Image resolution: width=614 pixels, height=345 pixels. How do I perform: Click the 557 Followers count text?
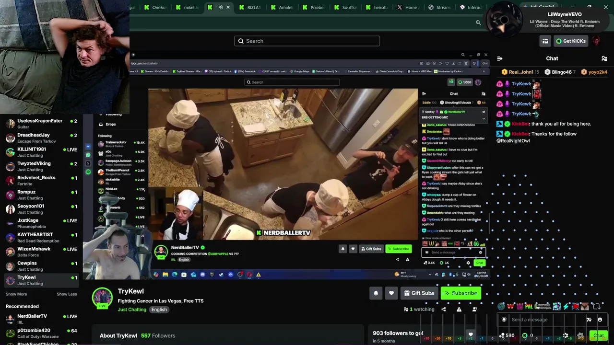158,336
